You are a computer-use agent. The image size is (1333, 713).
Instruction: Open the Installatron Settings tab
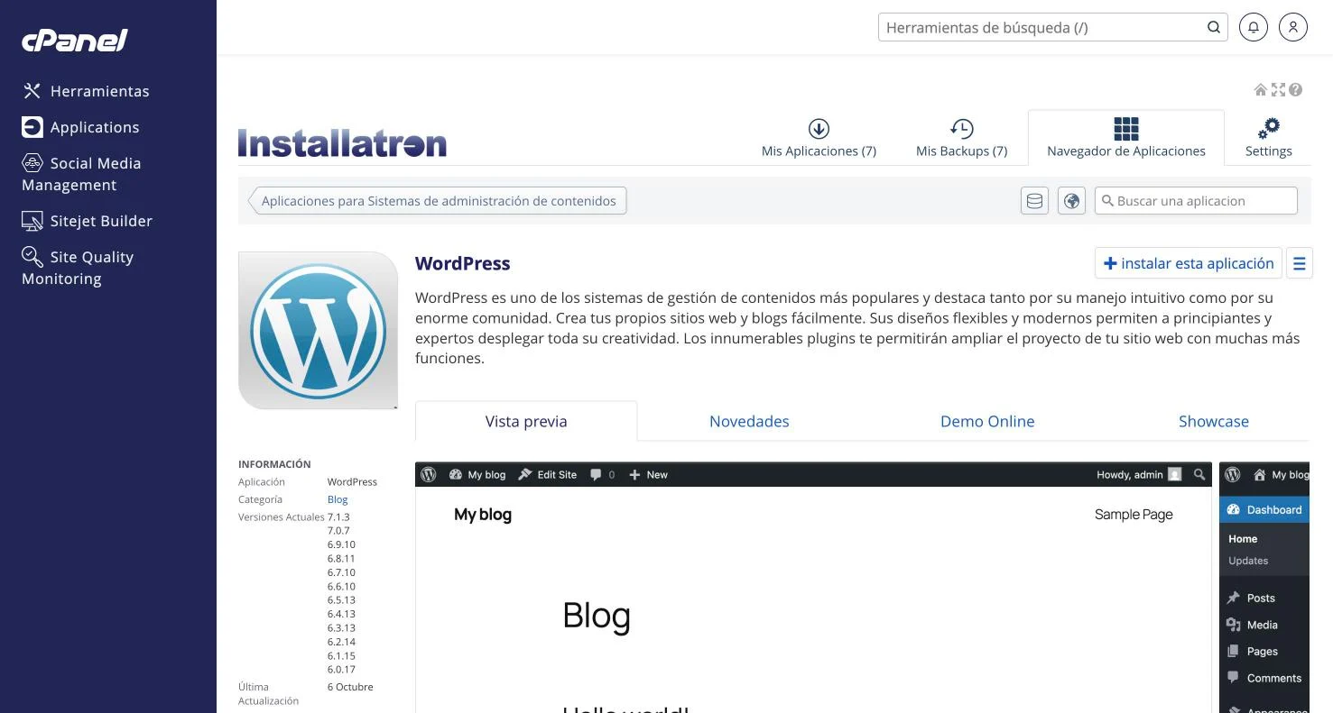pos(1268,138)
